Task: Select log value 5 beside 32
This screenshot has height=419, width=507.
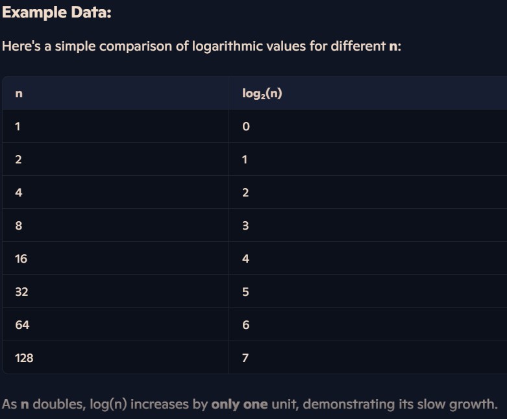Action: point(245,292)
